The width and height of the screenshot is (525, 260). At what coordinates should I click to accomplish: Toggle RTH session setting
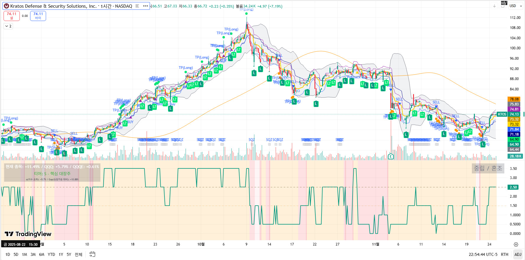pyautogui.click(x=505, y=254)
